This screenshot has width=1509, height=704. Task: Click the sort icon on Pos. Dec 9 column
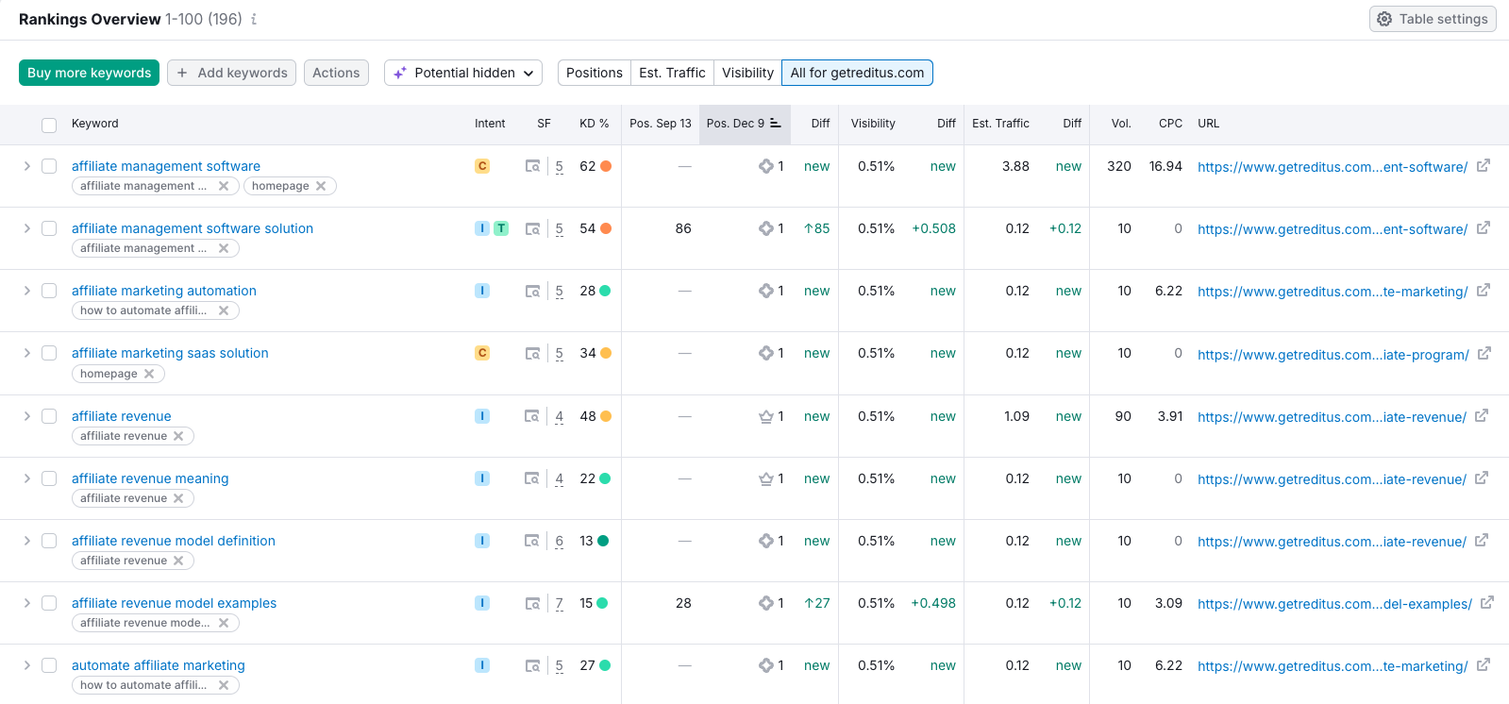pos(776,124)
